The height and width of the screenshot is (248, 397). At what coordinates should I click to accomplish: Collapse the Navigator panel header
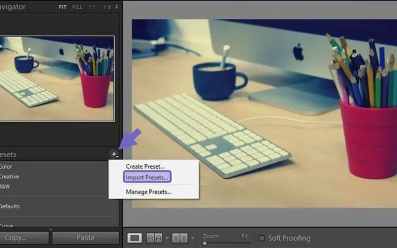(13, 7)
